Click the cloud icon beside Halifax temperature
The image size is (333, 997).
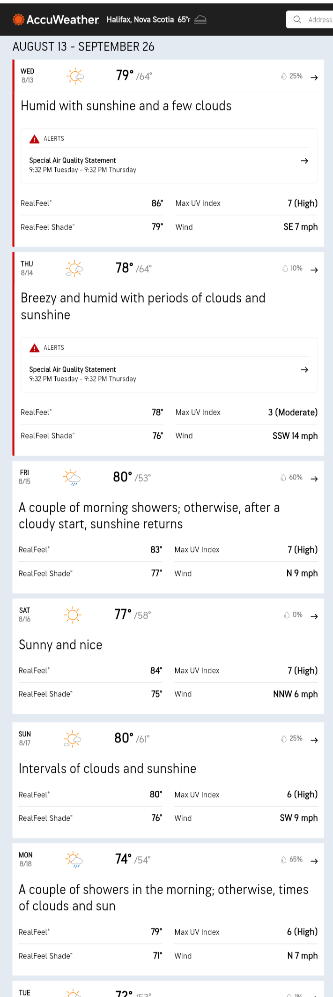coord(200,20)
